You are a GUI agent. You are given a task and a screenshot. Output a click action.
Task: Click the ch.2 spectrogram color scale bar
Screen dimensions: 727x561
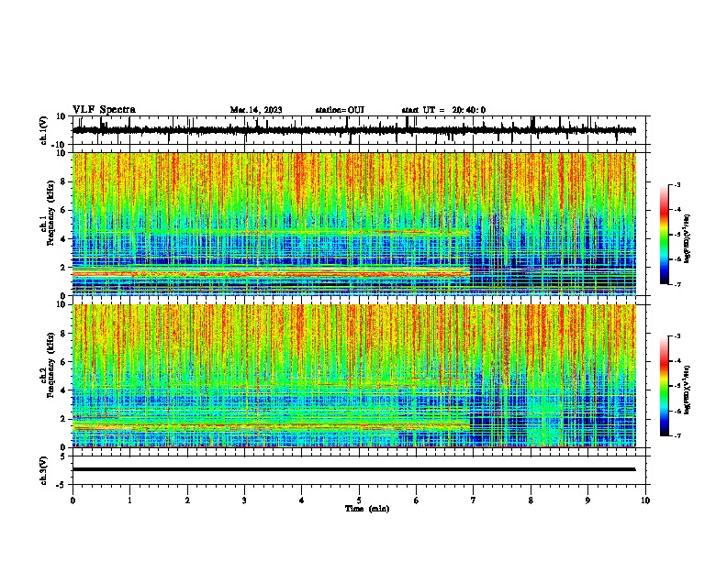point(664,386)
